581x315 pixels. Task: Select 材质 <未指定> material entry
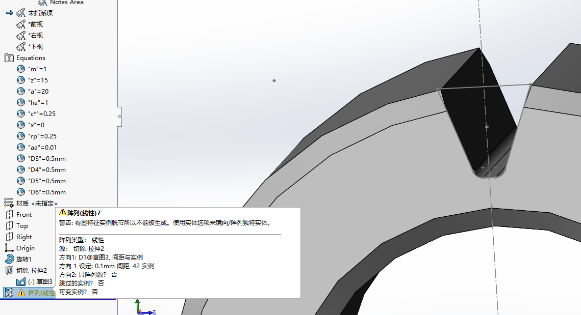(x=37, y=204)
